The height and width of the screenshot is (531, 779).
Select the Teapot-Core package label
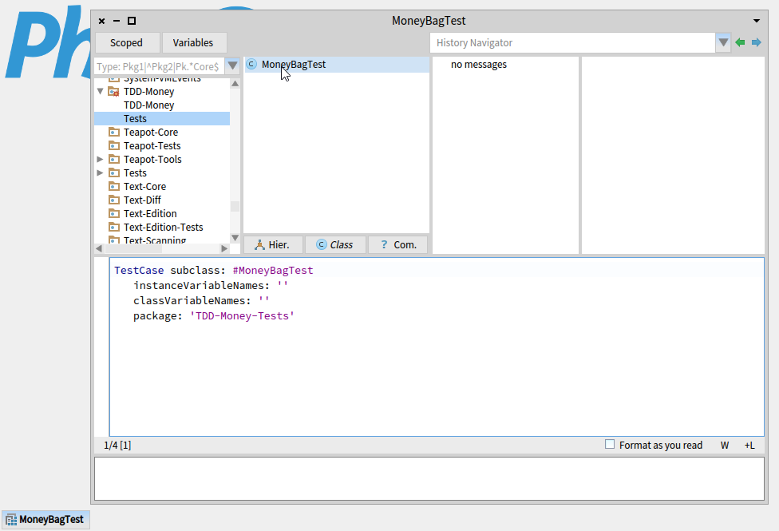151,132
